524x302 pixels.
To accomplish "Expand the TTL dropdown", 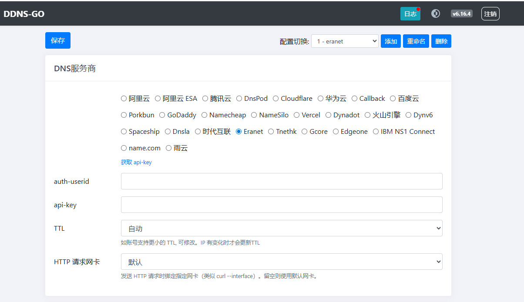I will pos(282,228).
